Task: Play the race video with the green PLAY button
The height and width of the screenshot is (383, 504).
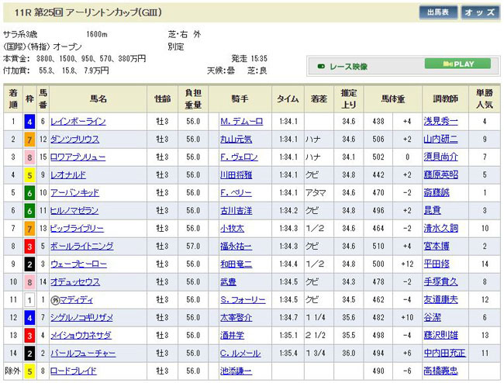Action: coord(467,64)
